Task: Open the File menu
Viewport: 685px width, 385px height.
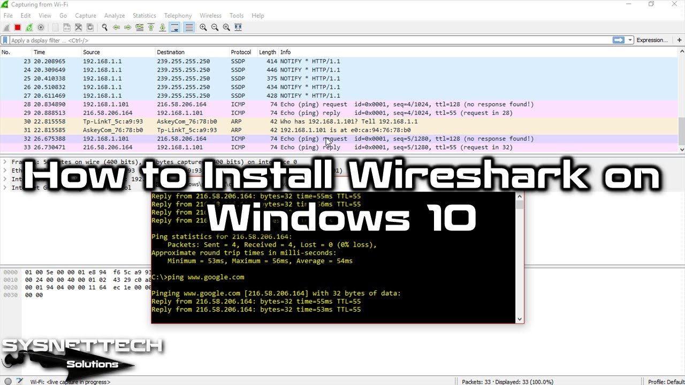Action: click(8, 16)
